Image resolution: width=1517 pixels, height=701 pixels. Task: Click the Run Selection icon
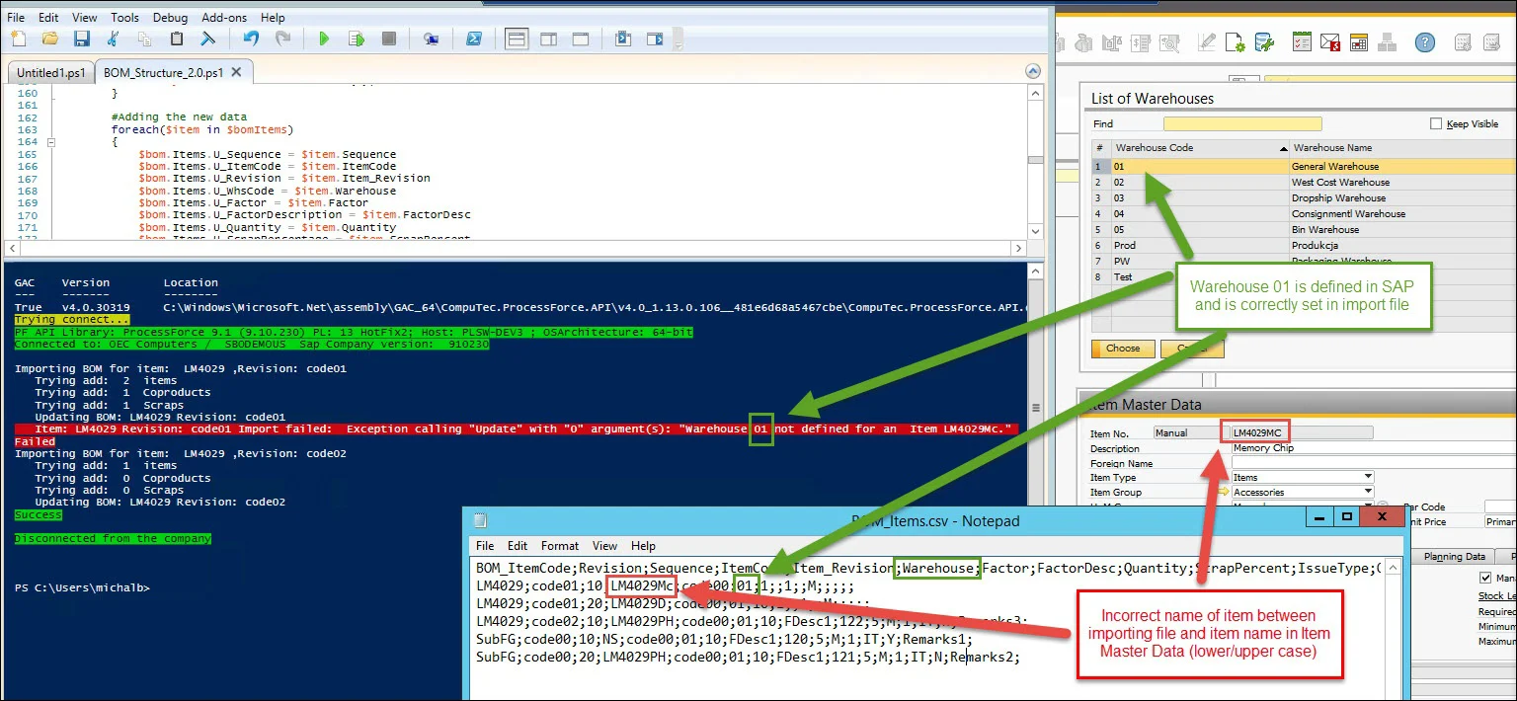point(357,39)
